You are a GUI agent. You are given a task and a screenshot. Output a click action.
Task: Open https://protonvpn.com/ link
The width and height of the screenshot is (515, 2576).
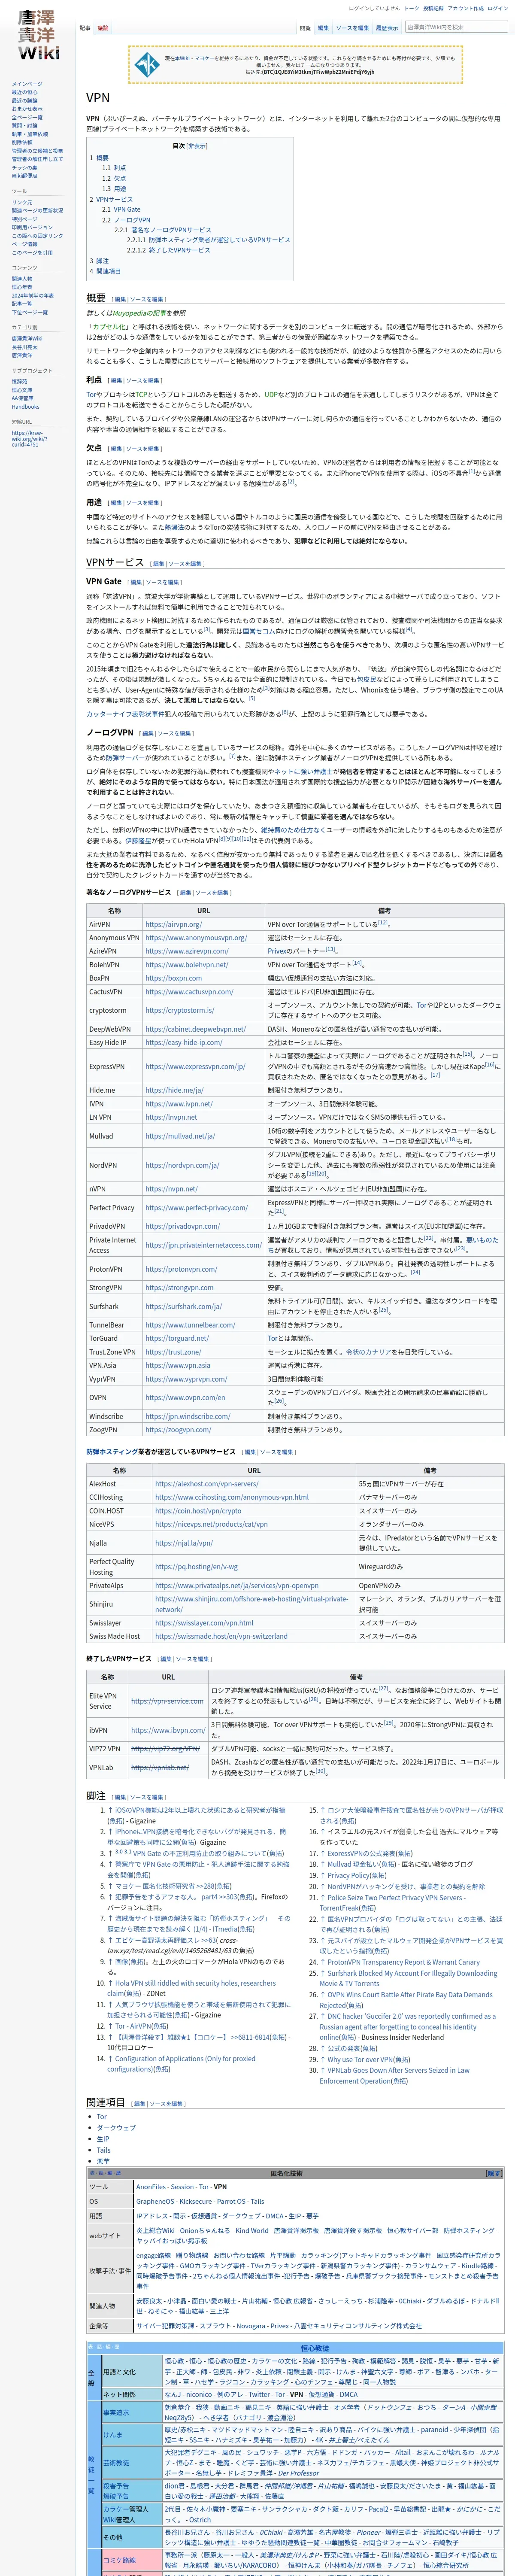181,1269
